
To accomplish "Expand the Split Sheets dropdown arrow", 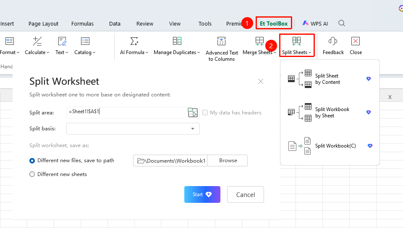I will coord(310,52).
